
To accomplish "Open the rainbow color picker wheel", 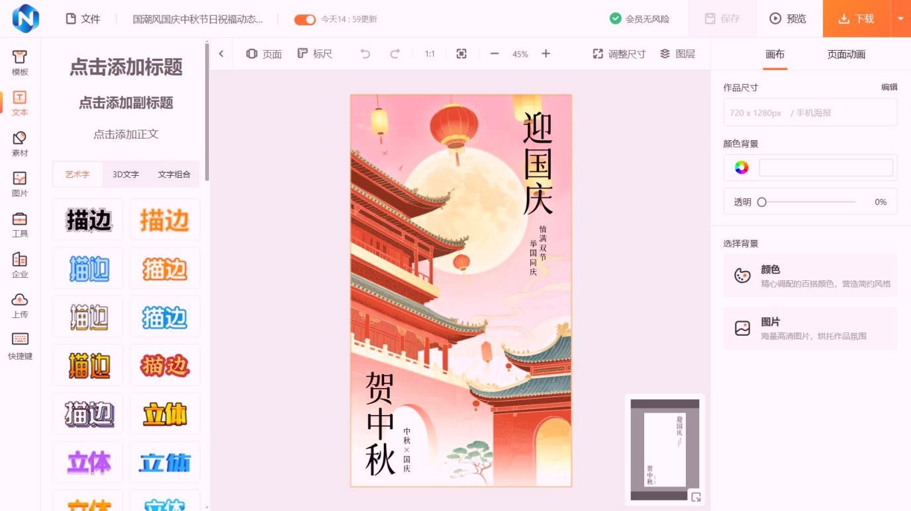I will pos(742,167).
